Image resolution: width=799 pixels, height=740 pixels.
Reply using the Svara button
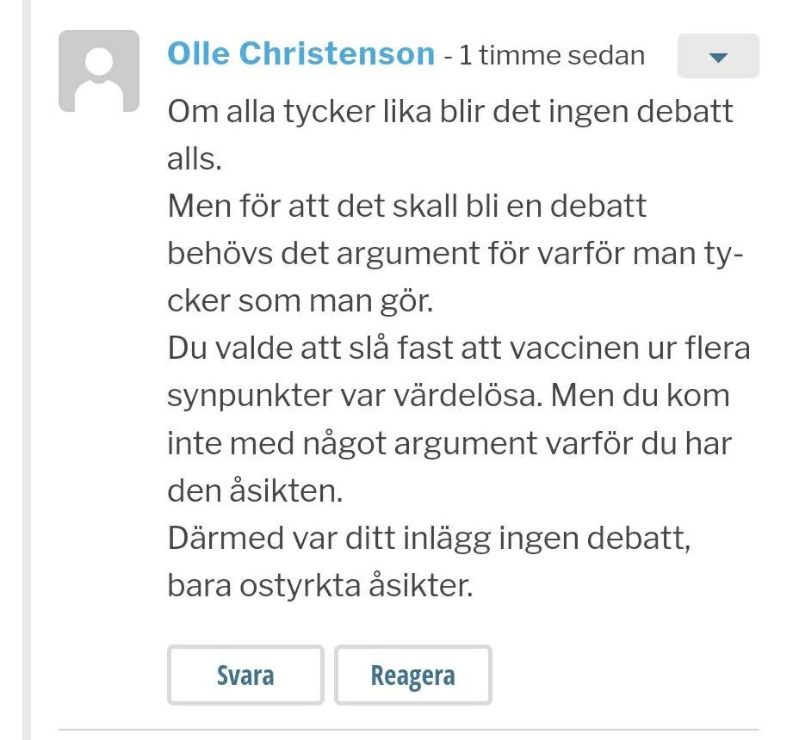coord(245,675)
